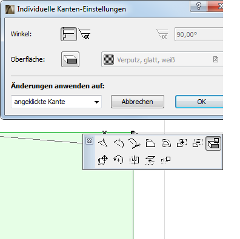This screenshot has height=239, width=240.
Task: Select the move (drag) icon in pet palette
Action: point(103,160)
